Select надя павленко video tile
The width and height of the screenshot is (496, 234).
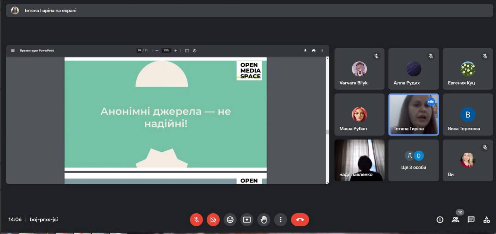point(359,160)
